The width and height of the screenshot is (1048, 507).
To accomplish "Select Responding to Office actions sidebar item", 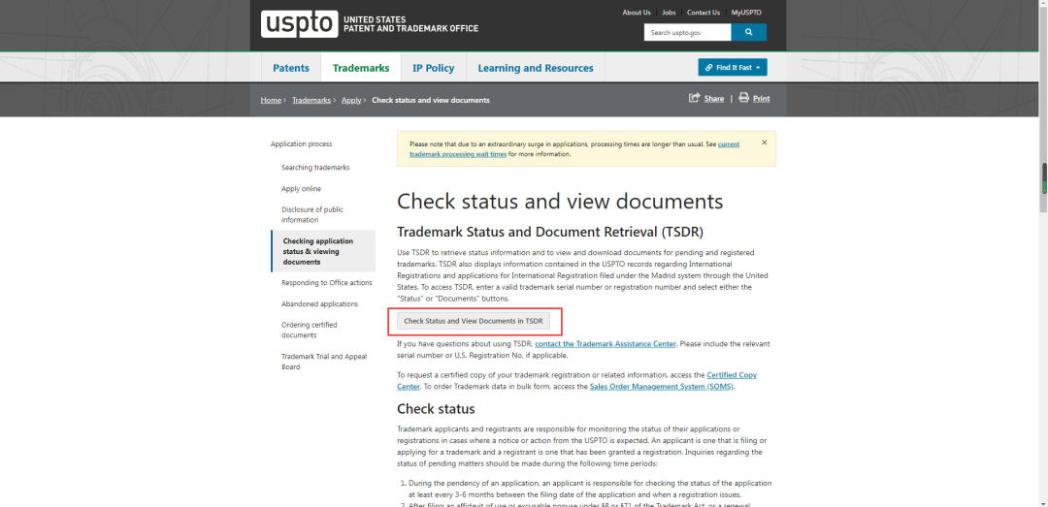I will coord(327,282).
